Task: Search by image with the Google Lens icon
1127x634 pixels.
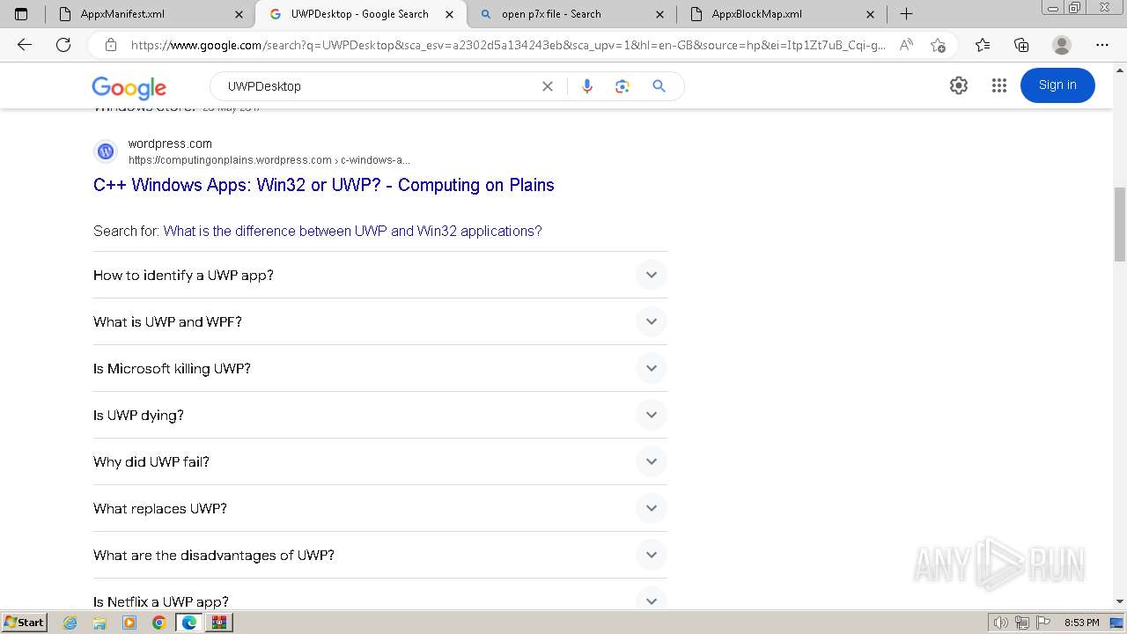Action: 622,86
